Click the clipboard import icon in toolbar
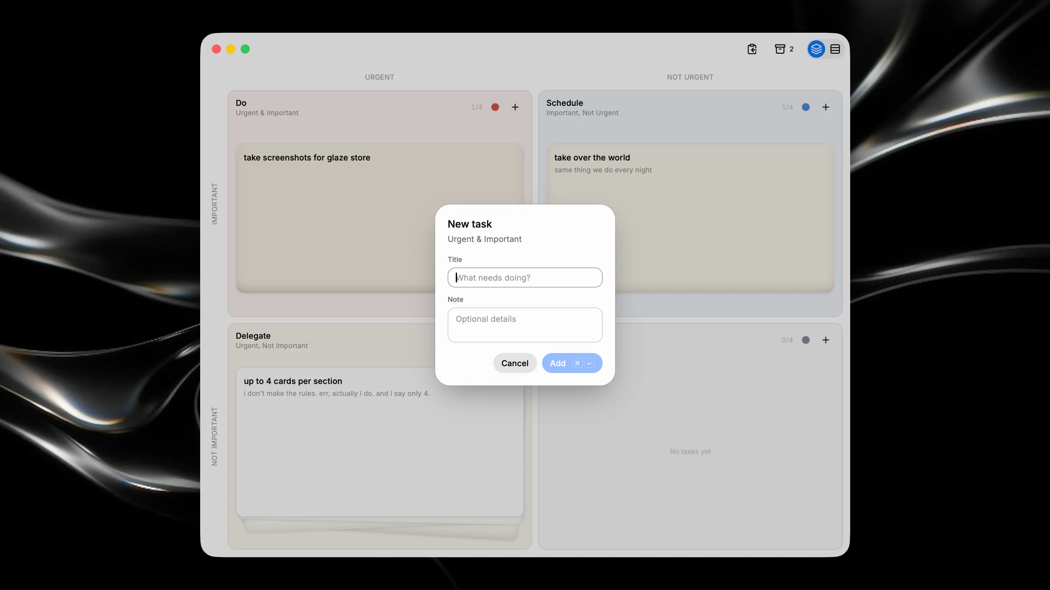Viewport: 1050px width, 590px height. 752,49
